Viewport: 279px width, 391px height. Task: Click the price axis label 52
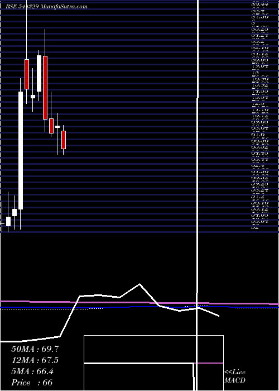click(256, 227)
